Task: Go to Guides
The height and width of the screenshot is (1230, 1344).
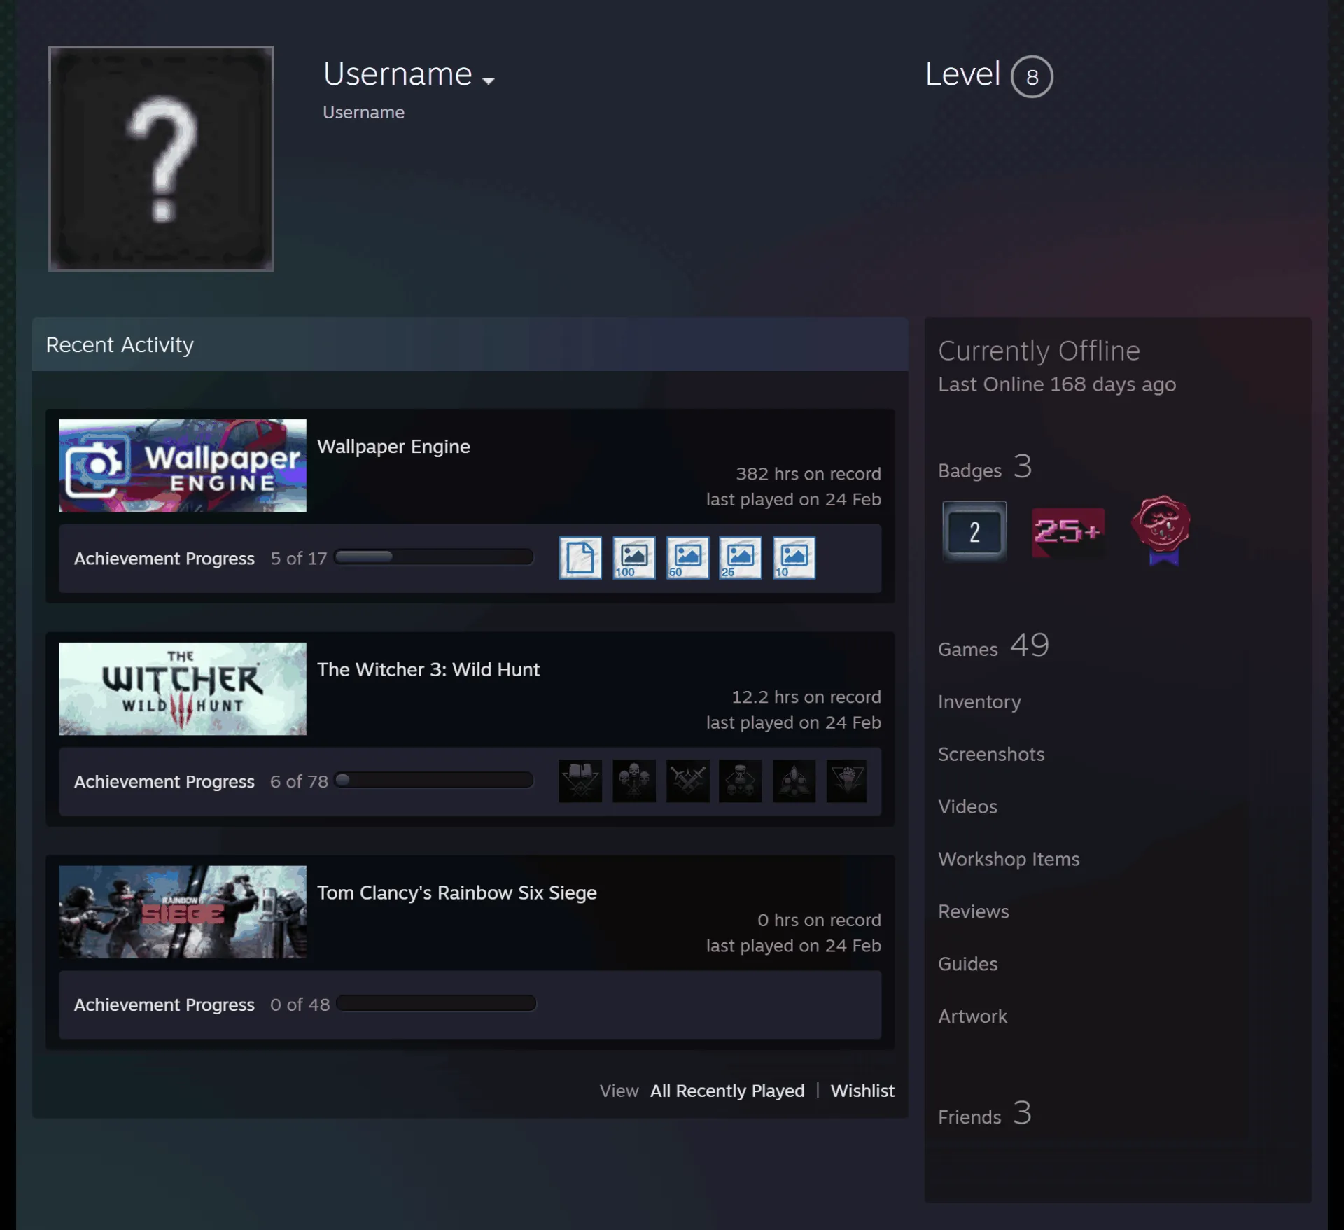Action: (968, 964)
